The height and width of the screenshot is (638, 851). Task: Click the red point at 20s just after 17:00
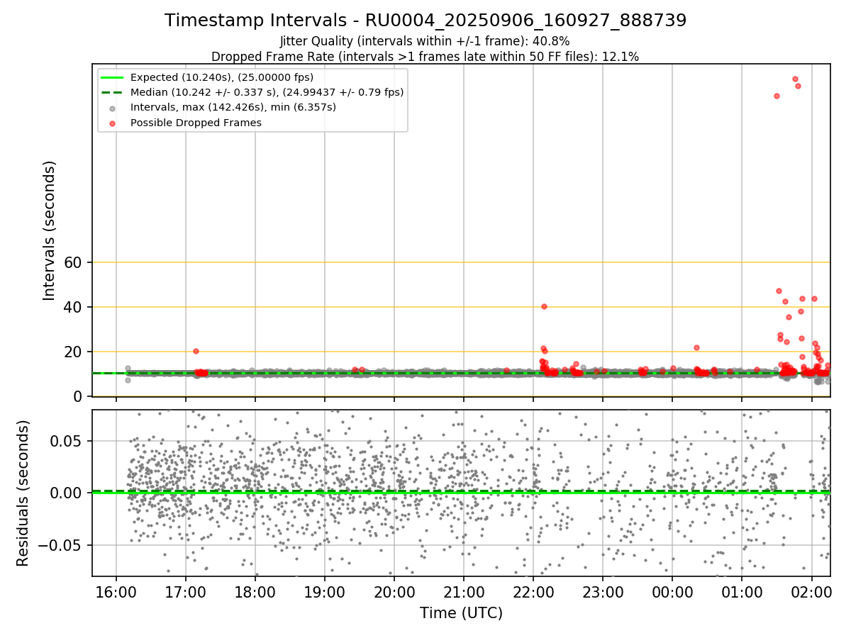(x=196, y=351)
